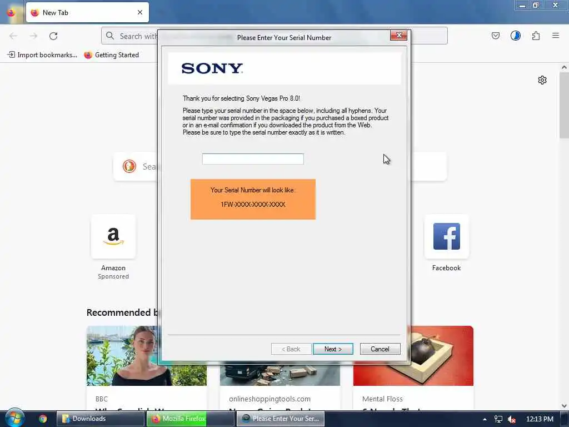This screenshot has height=427, width=569.
Task: Open Save to Pocket icon
Action: pos(495,36)
